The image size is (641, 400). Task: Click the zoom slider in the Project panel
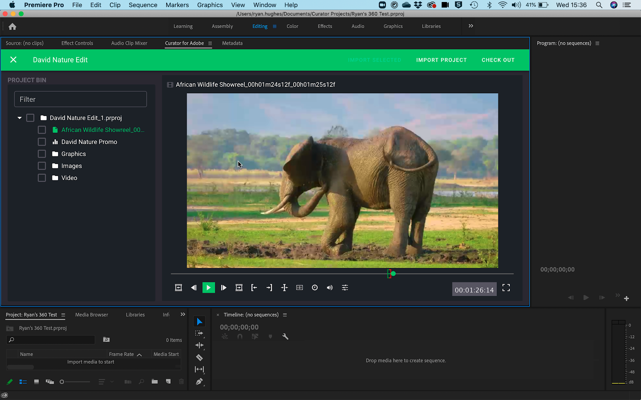75,382
